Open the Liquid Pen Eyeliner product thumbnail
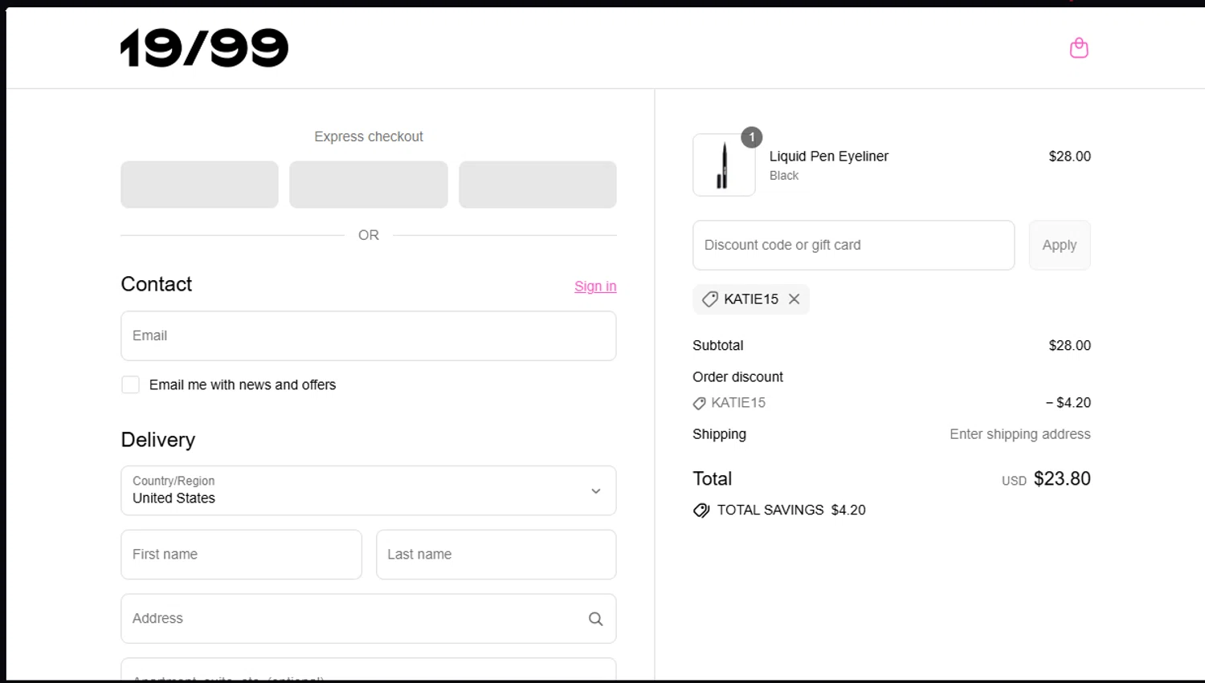Screen dimensions: 1205x683 (x=724, y=165)
